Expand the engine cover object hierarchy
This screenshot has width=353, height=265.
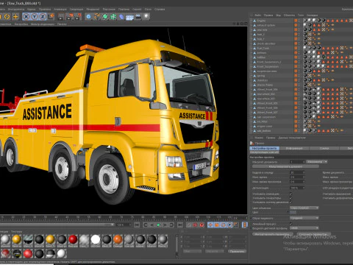coord(252,127)
